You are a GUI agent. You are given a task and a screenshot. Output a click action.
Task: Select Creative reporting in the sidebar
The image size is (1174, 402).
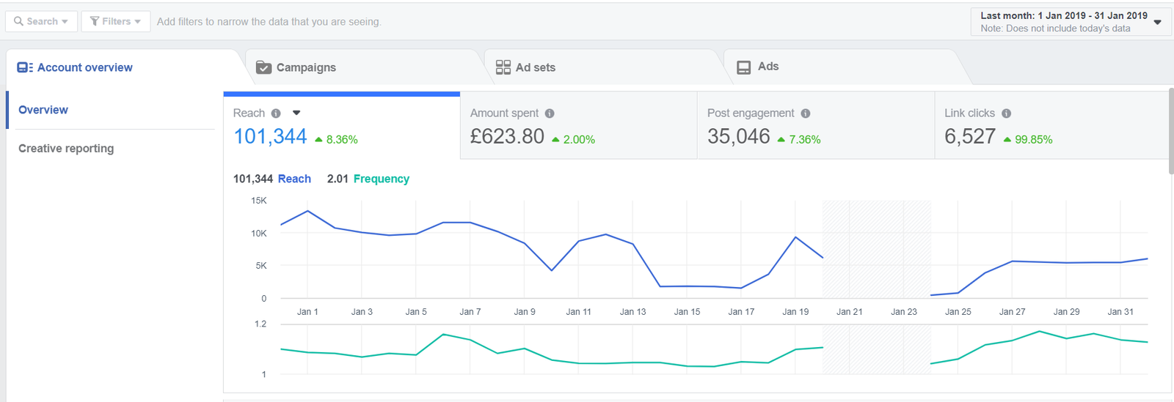(66, 149)
